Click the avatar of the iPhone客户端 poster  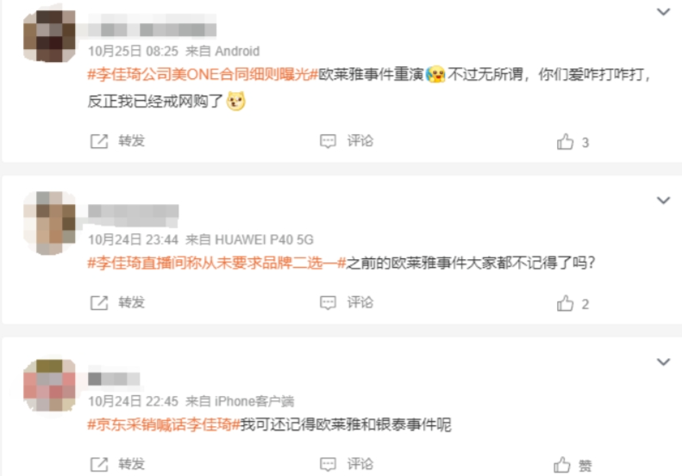(49, 386)
